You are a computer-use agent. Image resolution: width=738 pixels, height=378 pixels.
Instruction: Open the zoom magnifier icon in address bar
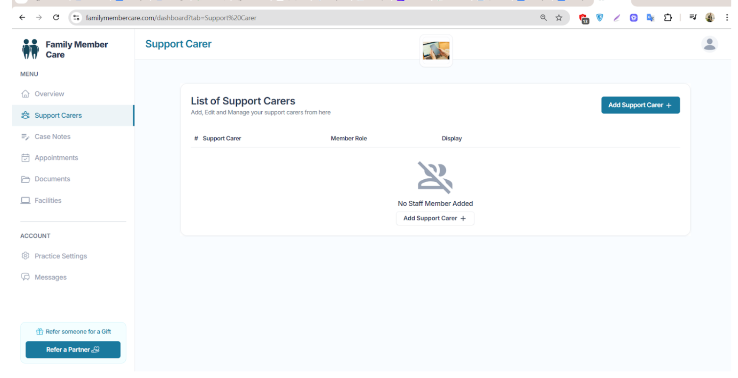point(543,18)
